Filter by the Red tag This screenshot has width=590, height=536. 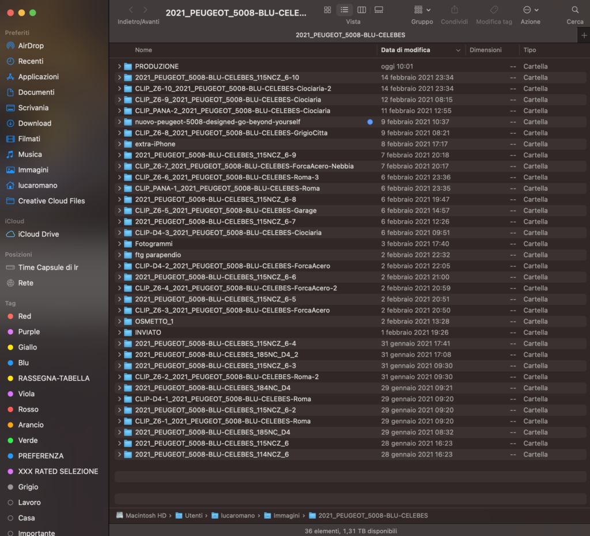(x=25, y=316)
